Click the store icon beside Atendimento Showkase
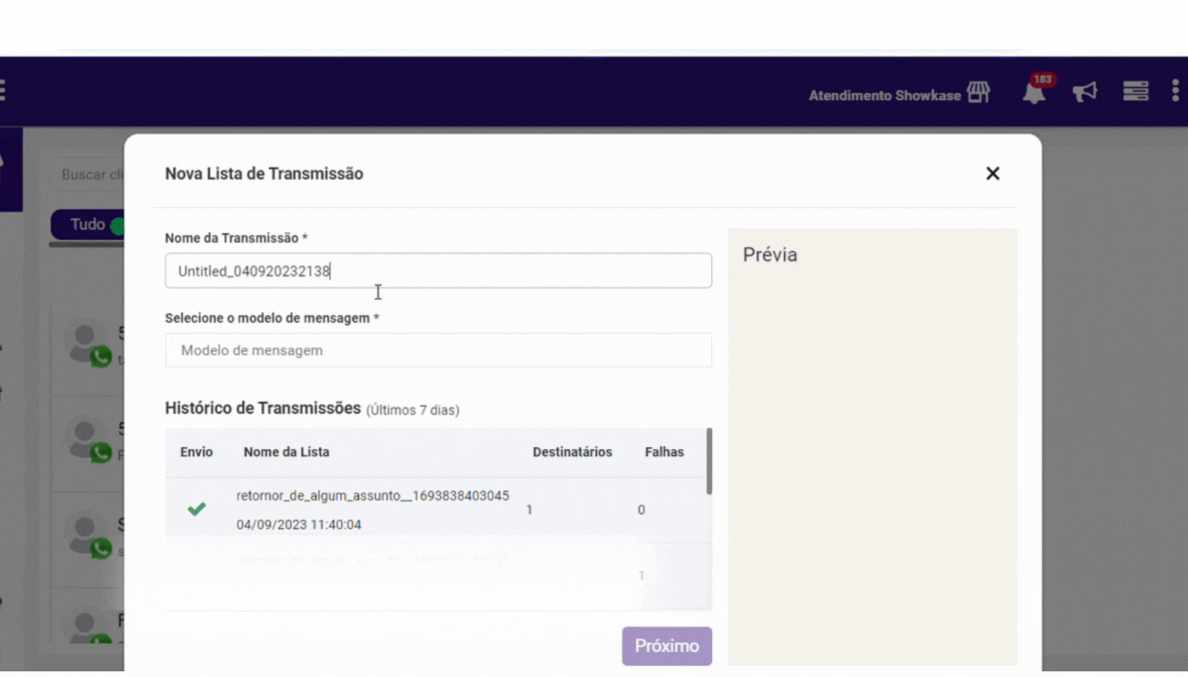The height and width of the screenshot is (677, 1188). (979, 93)
